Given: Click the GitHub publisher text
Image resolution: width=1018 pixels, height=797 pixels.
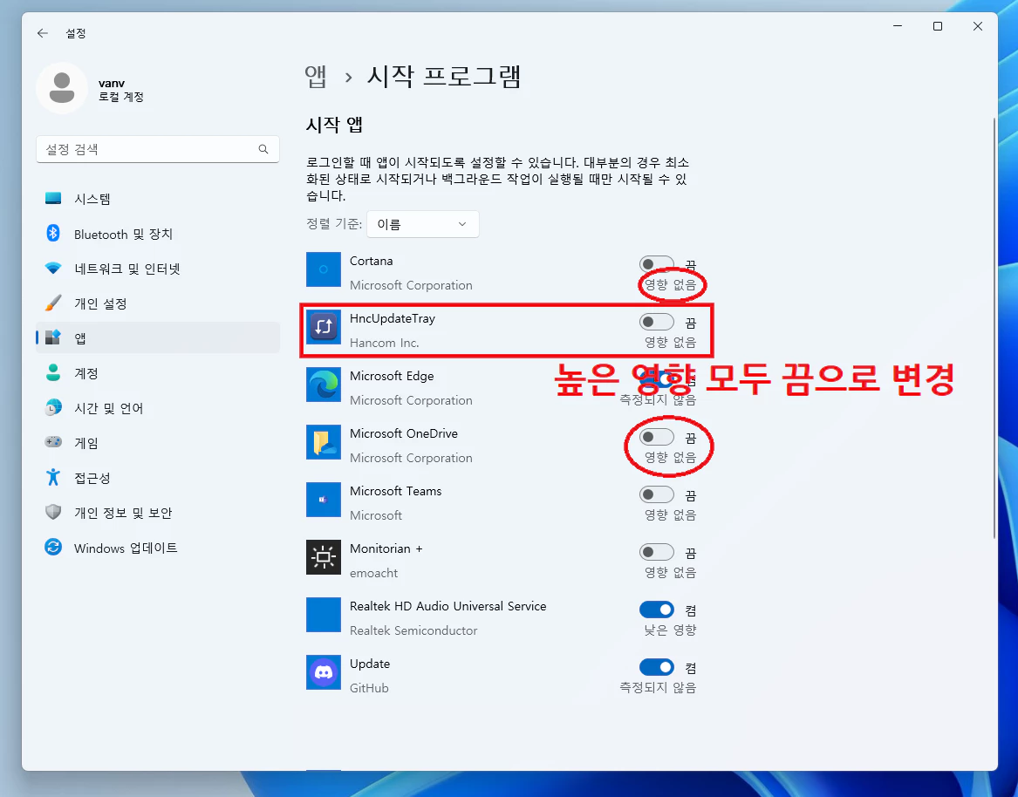Looking at the screenshot, I should click(x=369, y=688).
